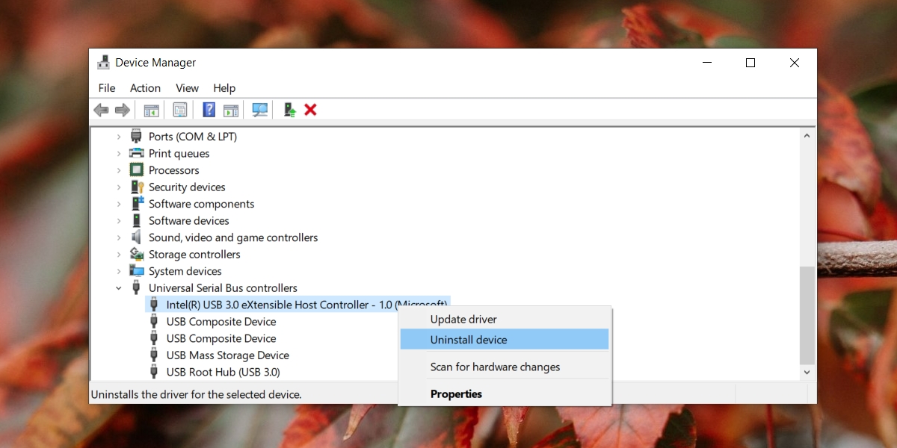The height and width of the screenshot is (448, 897).
Task: Click the Device Manager title bar icon
Action: [103, 63]
